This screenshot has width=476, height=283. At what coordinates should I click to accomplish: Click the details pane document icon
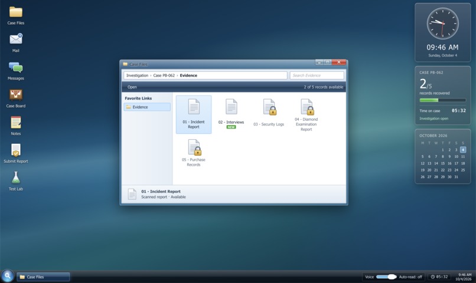pos(132,194)
